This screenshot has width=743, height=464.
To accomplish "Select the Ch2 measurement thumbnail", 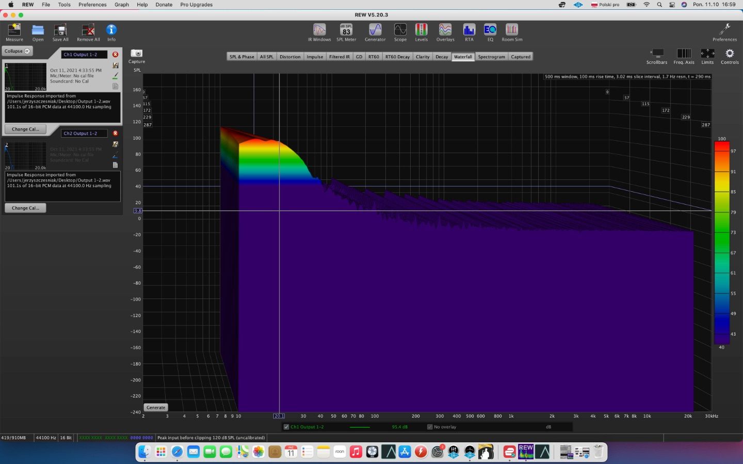I will click(x=25, y=156).
